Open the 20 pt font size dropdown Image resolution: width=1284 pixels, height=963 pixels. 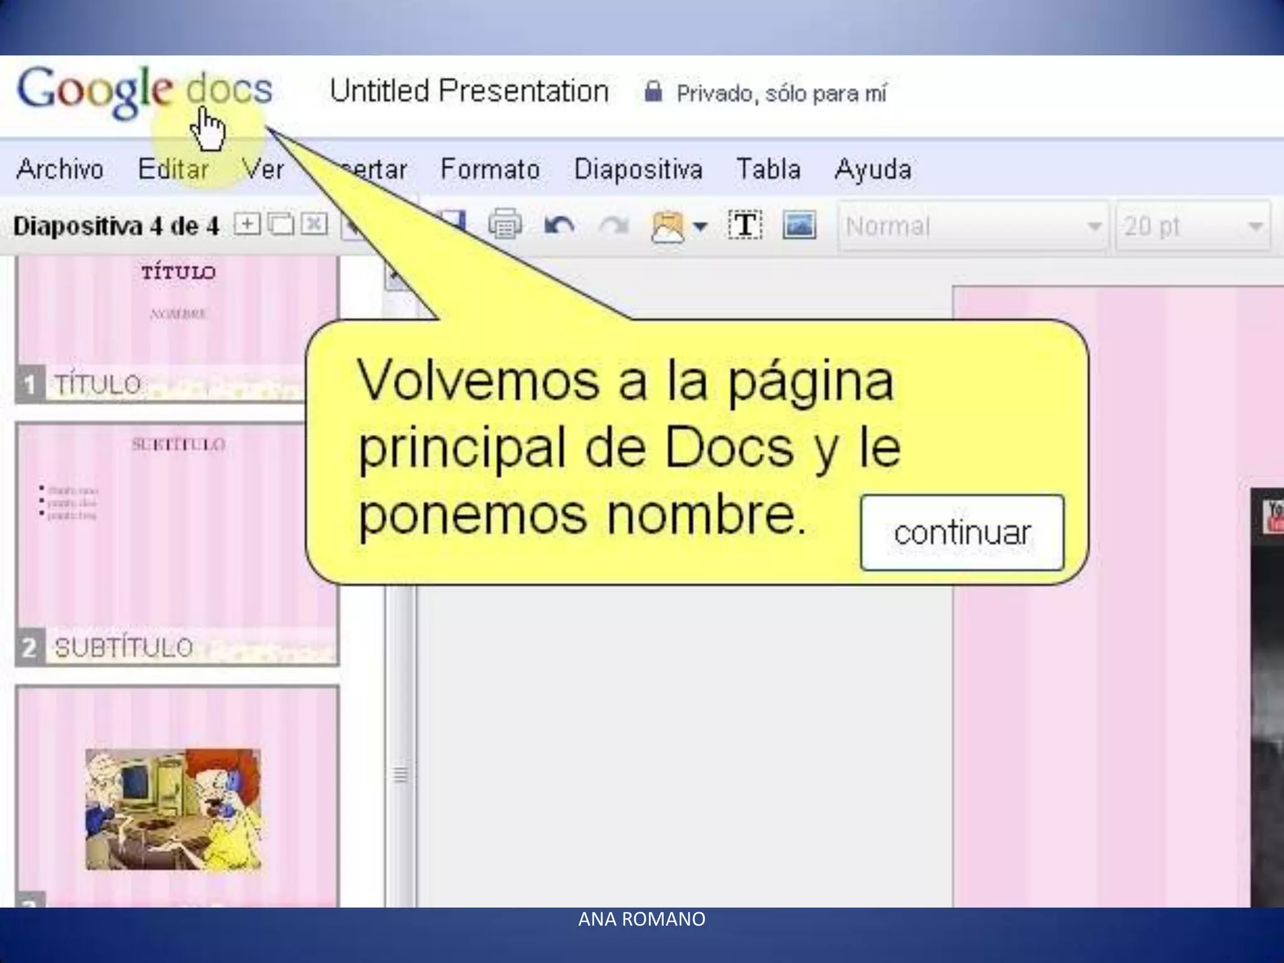point(1192,226)
